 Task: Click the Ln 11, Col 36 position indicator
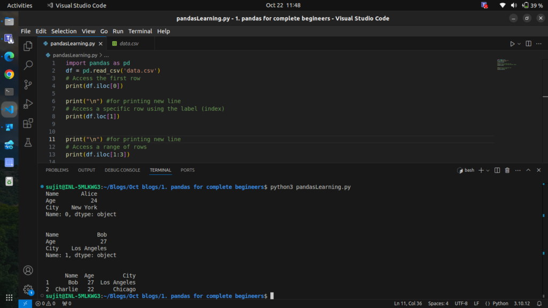(409, 304)
